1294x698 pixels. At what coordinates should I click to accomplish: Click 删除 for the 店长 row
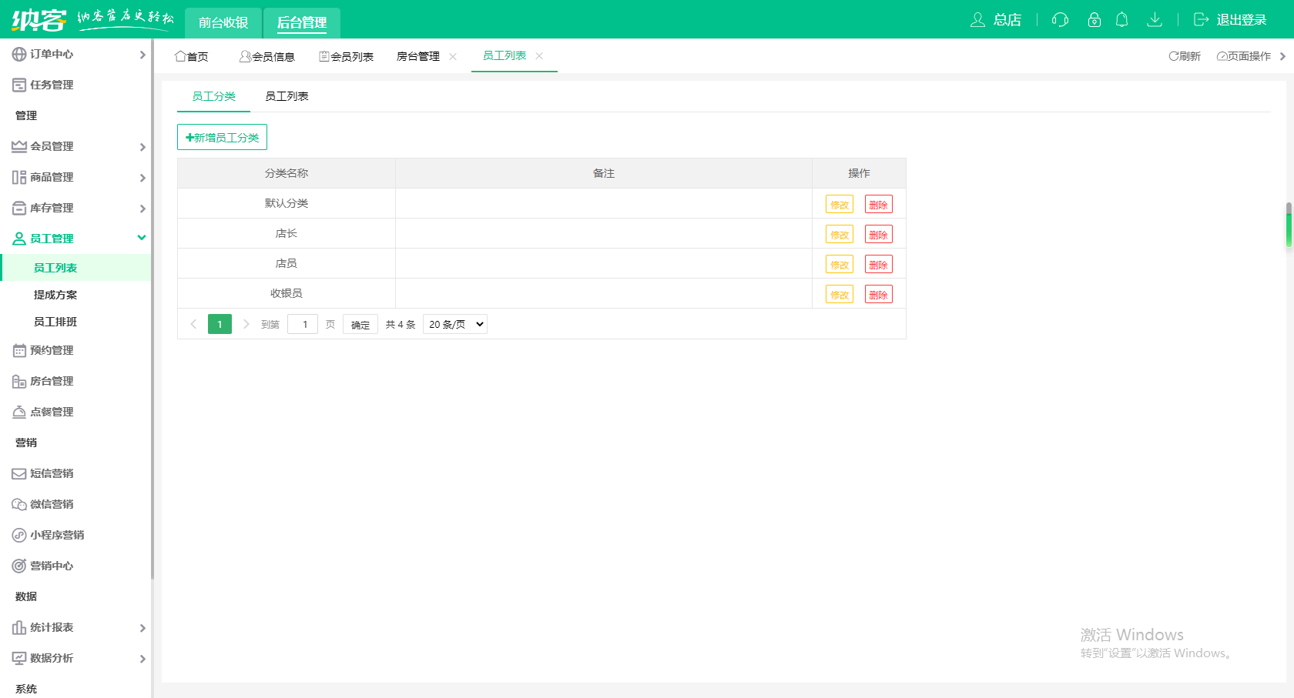(878, 235)
